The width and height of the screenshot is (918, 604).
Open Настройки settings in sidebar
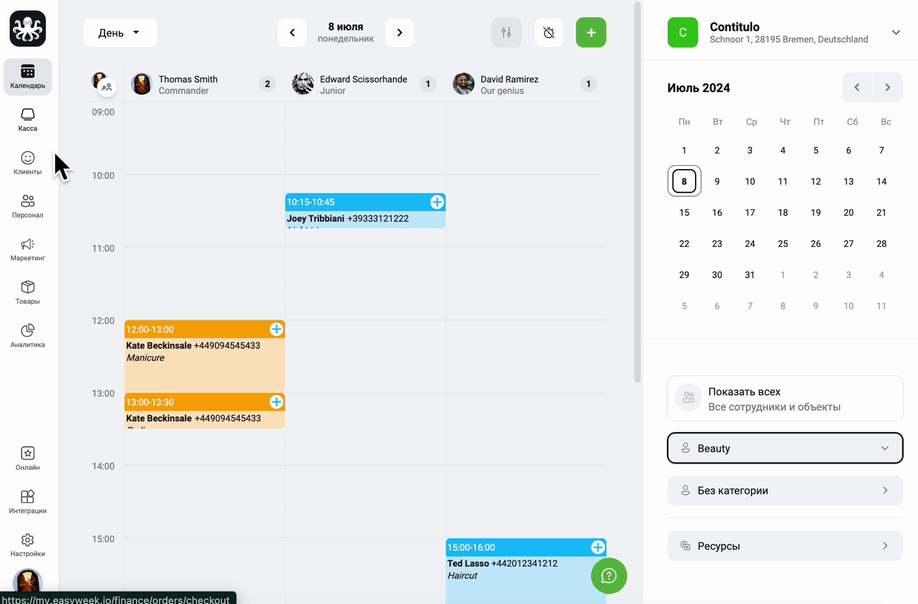click(27, 545)
